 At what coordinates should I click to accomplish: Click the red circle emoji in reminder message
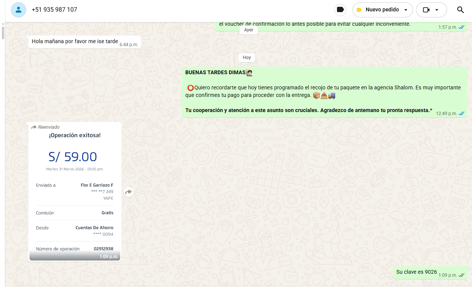[190, 88]
